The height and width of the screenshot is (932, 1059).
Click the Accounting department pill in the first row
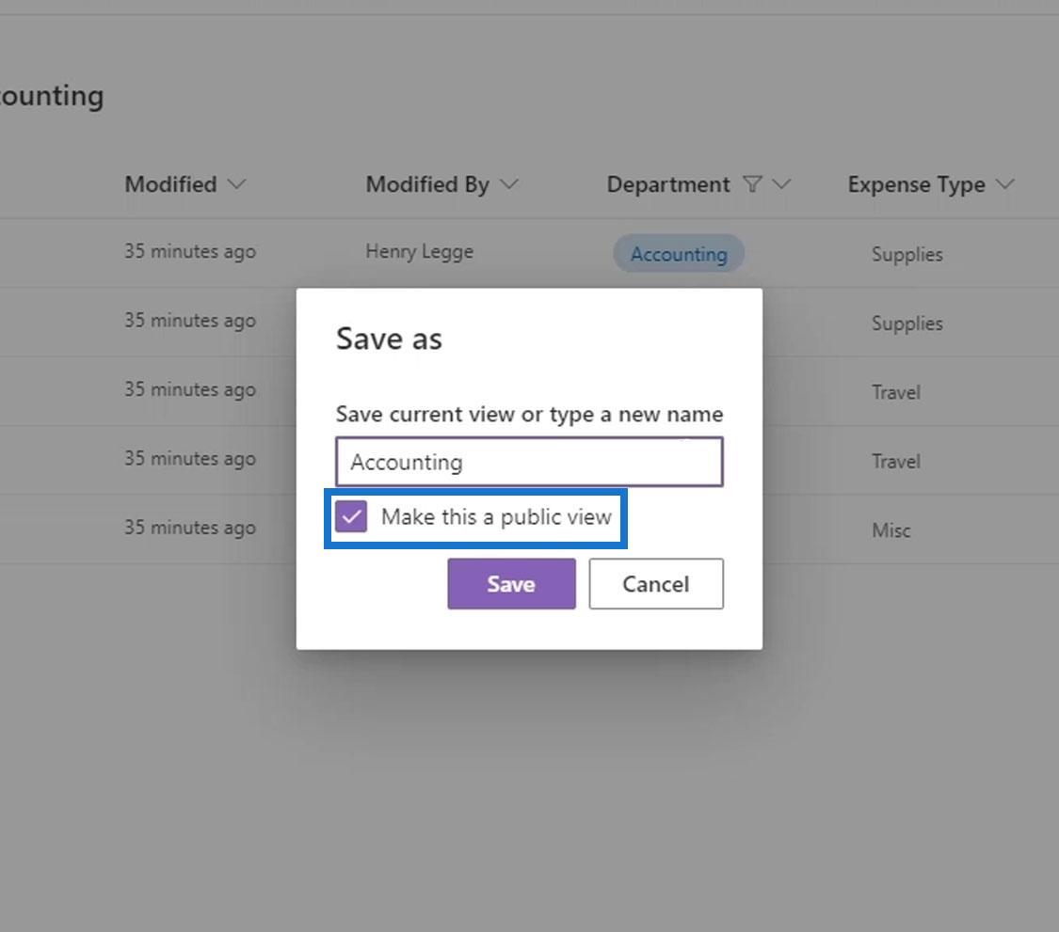pos(679,254)
